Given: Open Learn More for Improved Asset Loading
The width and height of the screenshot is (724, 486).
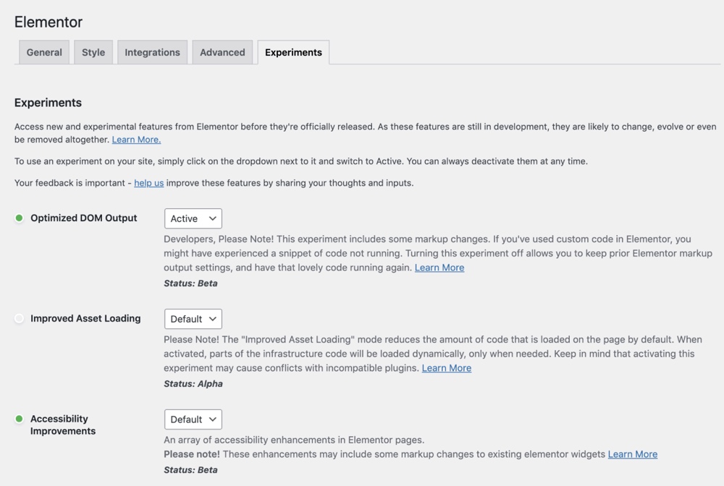Looking at the screenshot, I should [x=447, y=368].
